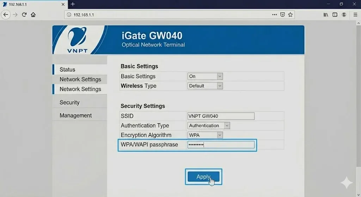Restore down the browser window
Screen dimensions: 361x197
tap(341, 4)
